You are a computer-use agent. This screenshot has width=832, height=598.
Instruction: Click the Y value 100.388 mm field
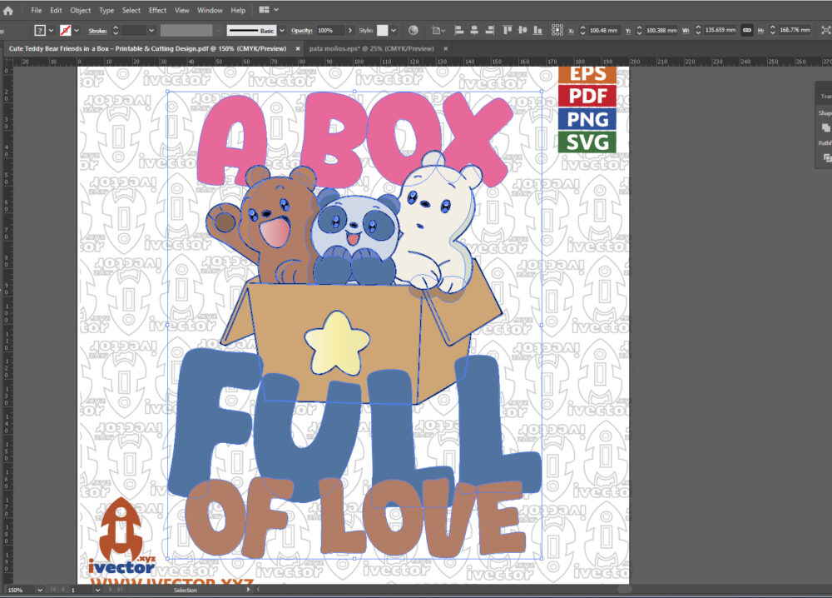661,31
